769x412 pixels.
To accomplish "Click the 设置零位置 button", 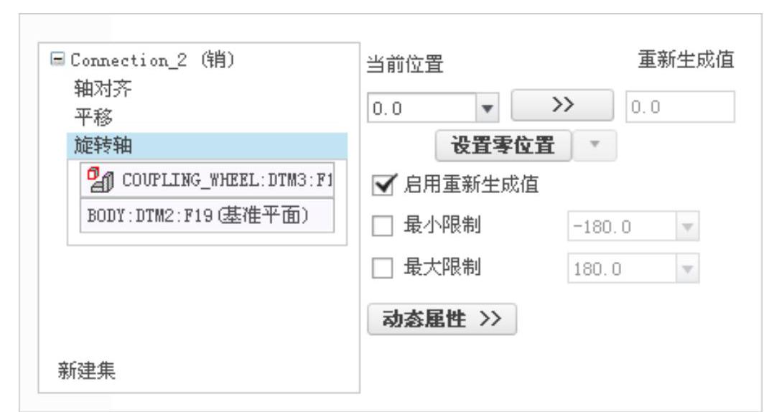I will pyautogui.click(x=503, y=145).
